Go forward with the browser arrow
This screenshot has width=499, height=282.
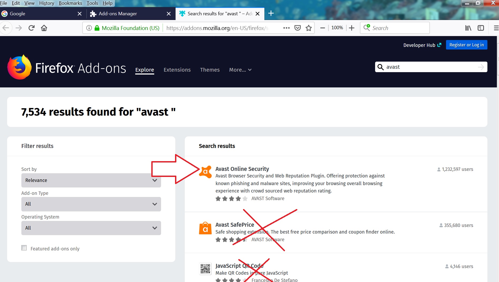coord(19,28)
